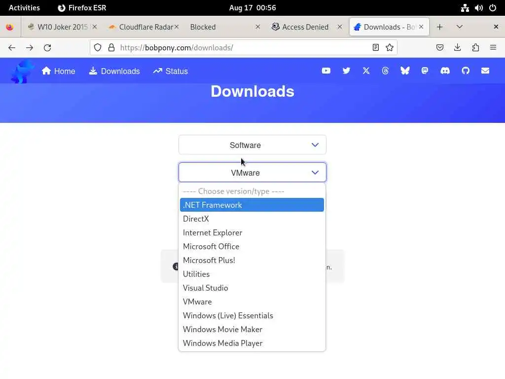Open the YouTube social icon
Viewport: 505px width, 379px height.
tap(326, 71)
